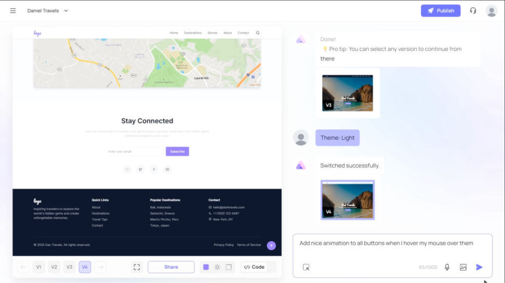Switch to version V1
Viewport: 505px width, 283px height.
tap(38, 267)
